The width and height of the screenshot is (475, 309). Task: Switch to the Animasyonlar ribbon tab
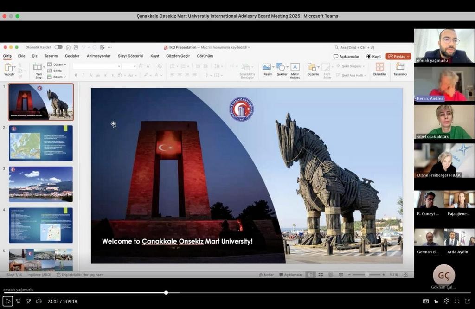(98, 56)
